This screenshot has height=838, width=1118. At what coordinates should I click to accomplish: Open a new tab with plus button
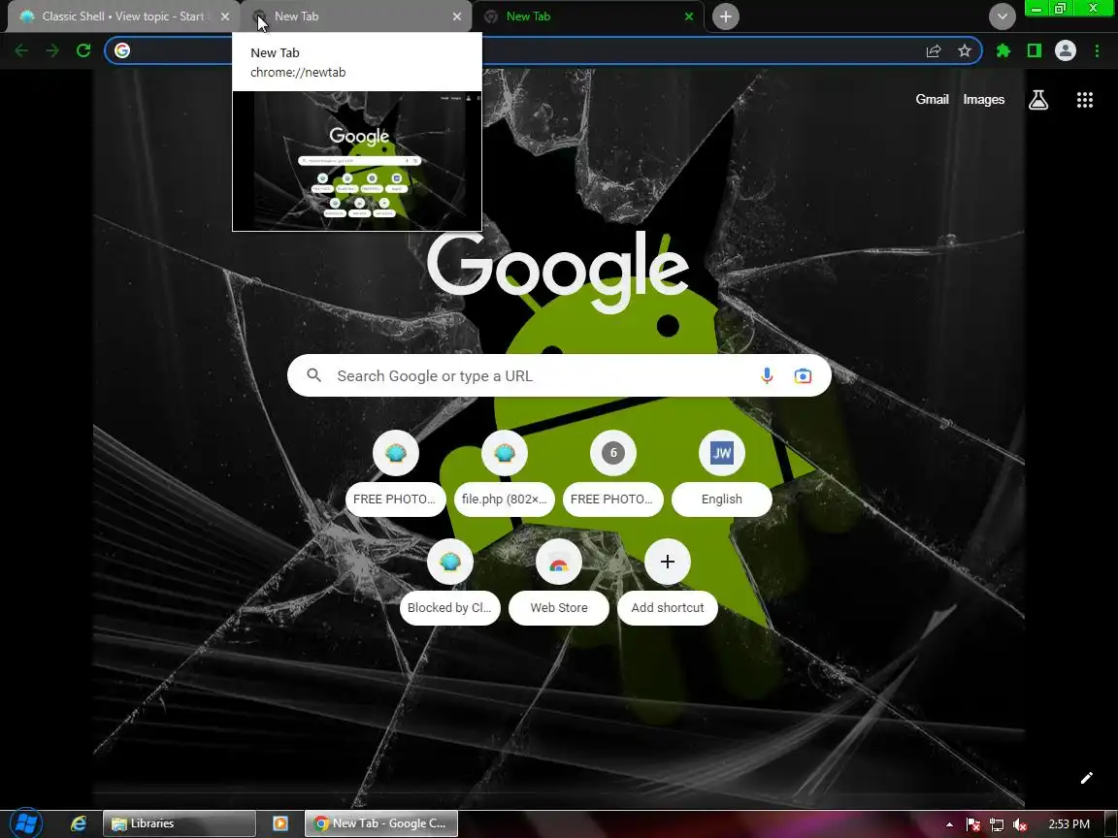725,16
